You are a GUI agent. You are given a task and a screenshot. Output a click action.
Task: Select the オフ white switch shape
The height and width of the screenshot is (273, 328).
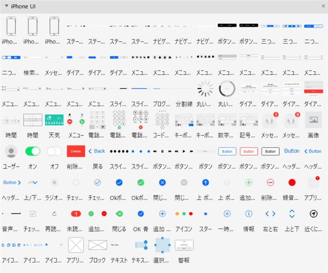54,151
